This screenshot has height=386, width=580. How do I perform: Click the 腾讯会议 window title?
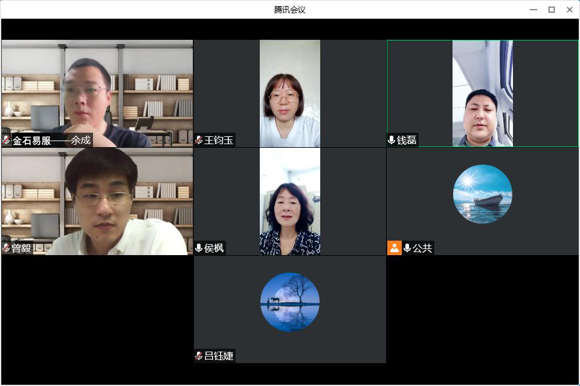click(x=289, y=10)
